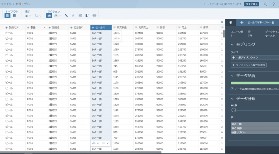Click the 棒の数 slider handle
This screenshot has width=279, height=154.
(234, 110)
